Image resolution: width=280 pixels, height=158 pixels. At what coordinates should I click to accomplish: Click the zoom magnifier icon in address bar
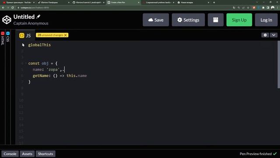(x=239, y=8)
